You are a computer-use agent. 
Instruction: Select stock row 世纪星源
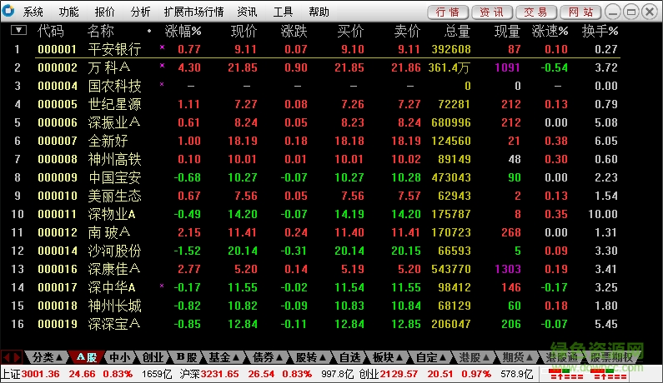click(x=315, y=104)
